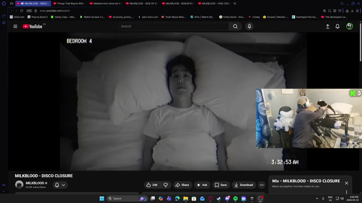Toggle the VPN badge in address bar
This screenshot has height=203, width=362.
[29, 11]
